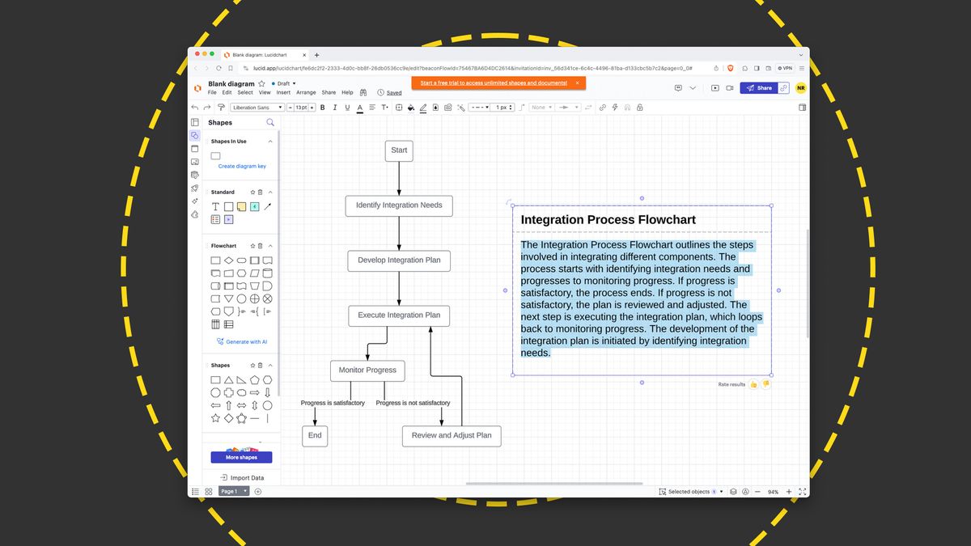
Task: Toggle italic formatting
Action: [334, 107]
